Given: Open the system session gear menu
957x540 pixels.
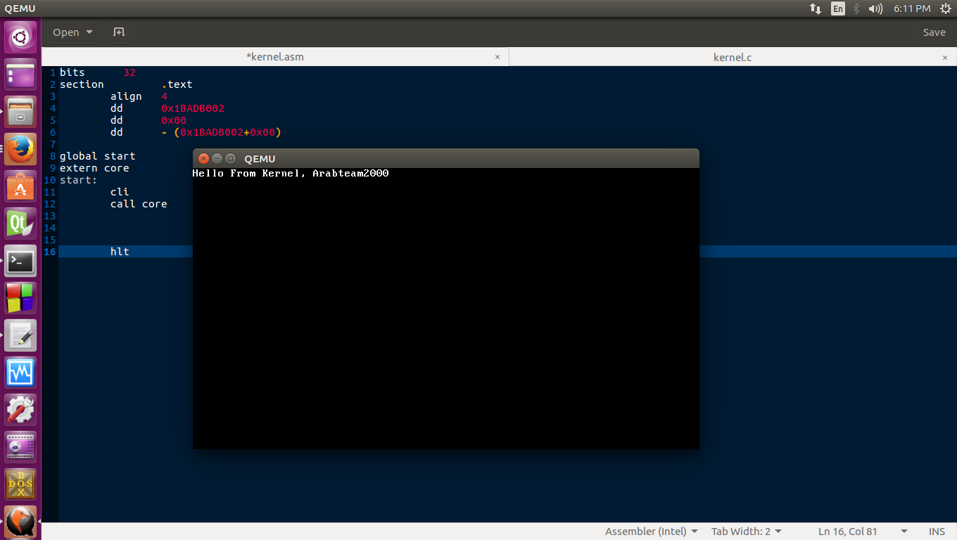Looking at the screenshot, I should pos(945,8).
